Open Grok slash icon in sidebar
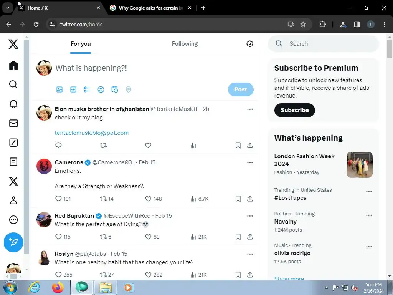393x295 pixels. [13, 143]
